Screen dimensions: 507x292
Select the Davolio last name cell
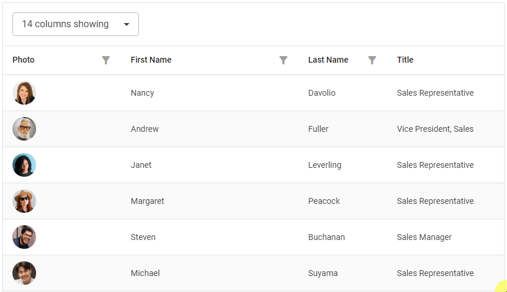pyautogui.click(x=322, y=93)
